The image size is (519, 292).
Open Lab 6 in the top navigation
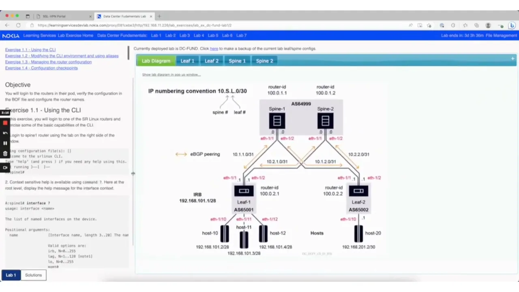coord(227,36)
